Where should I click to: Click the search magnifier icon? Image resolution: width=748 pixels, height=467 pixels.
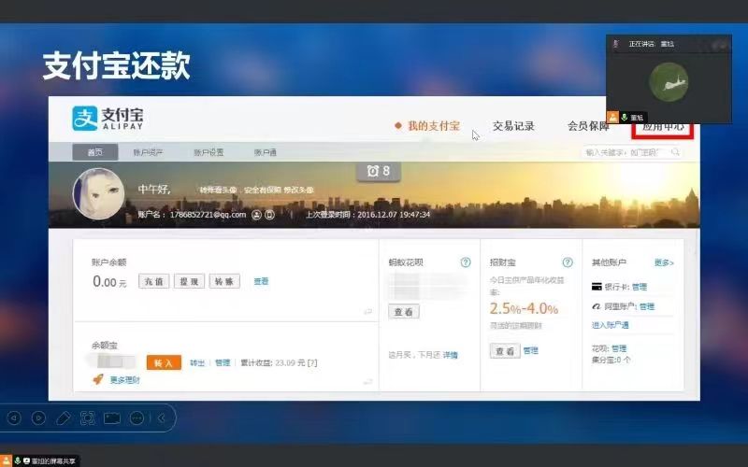click(675, 152)
